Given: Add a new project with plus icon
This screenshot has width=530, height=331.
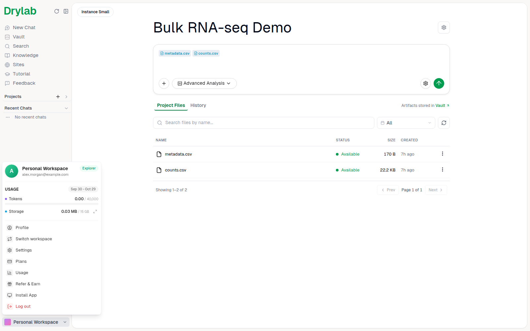Looking at the screenshot, I should pos(58,97).
